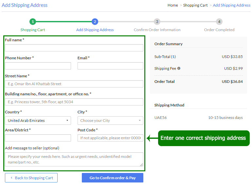
Task: Click the message to seller textarea
Action: pos(74,159)
